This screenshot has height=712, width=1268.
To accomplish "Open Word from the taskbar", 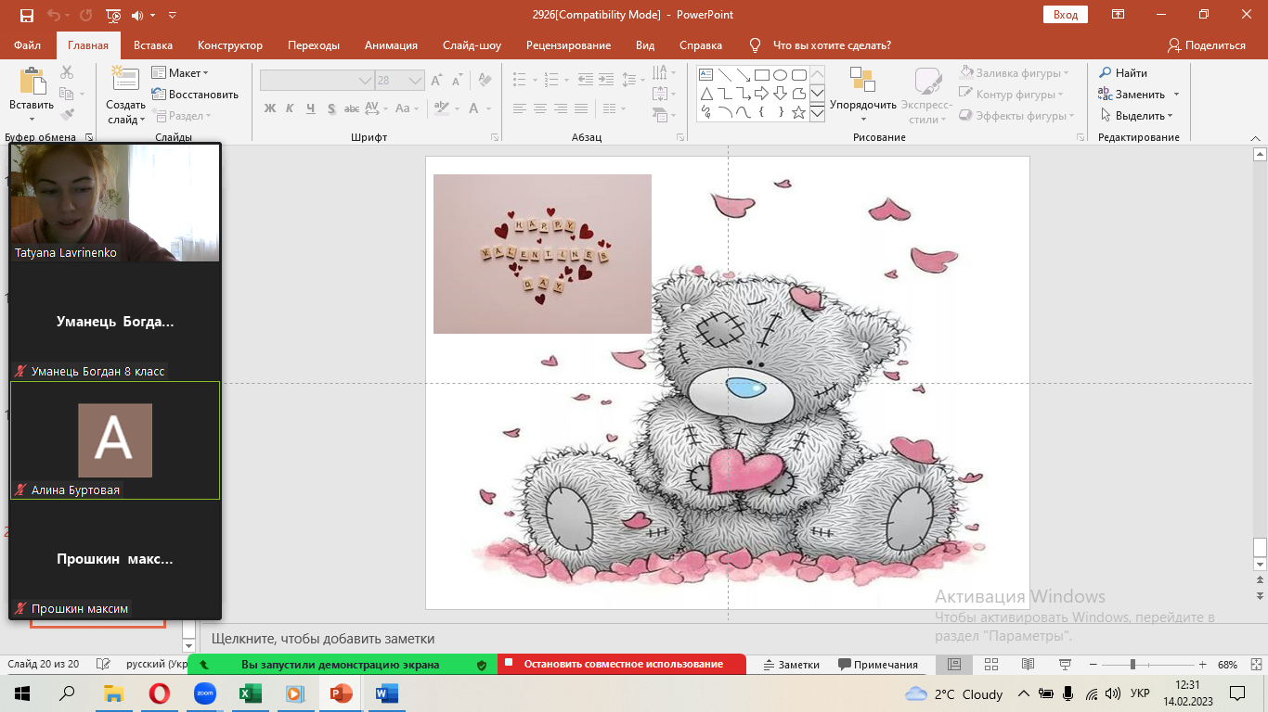I will (x=386, y=693).
